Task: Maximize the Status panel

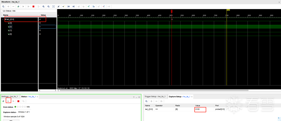Action: (139, 97)
